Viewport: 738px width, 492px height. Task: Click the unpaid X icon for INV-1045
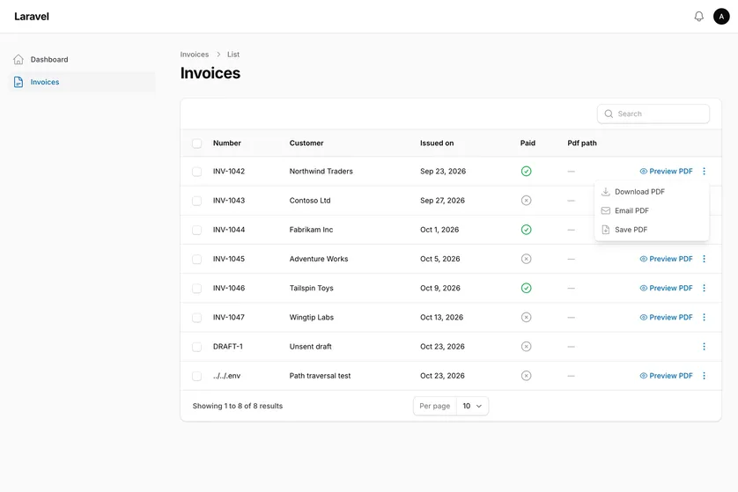[527, 259]
